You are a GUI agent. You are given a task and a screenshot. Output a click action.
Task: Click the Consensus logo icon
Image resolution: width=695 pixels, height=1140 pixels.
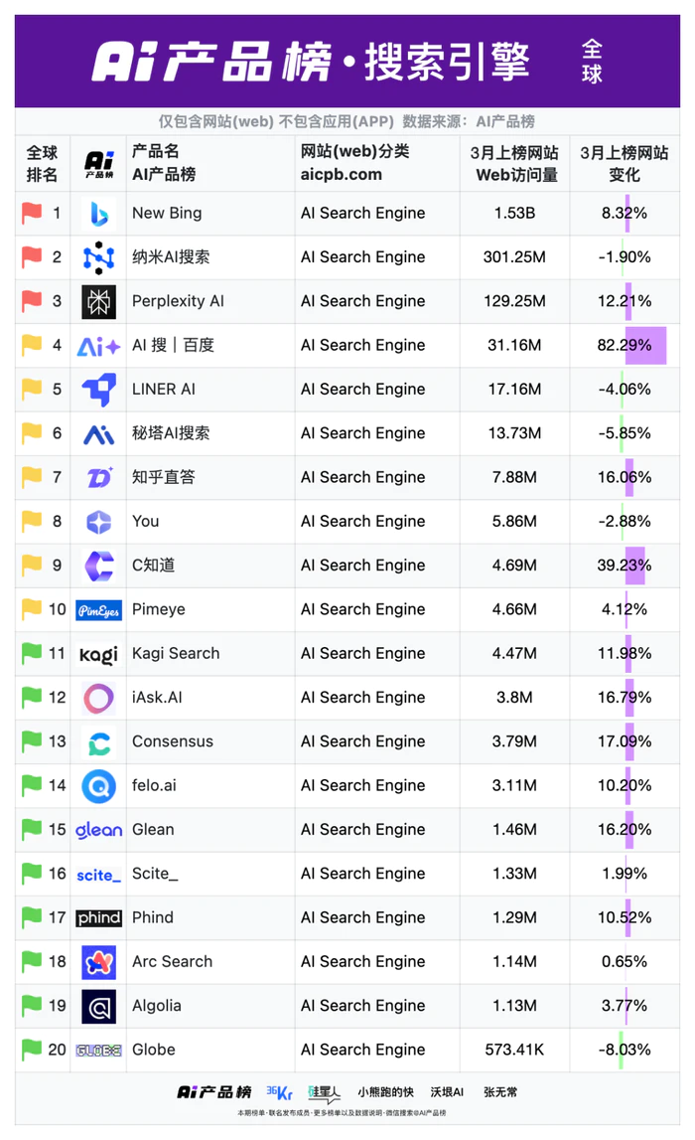tap(98, 742)
